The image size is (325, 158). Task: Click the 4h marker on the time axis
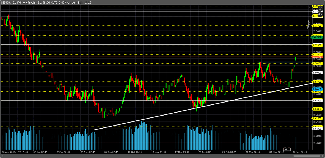[x=287, y=149]
